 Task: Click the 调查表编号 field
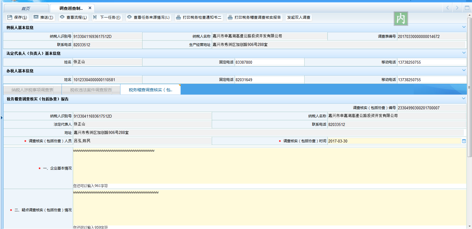pyautogui.click(x=432, y=36)
